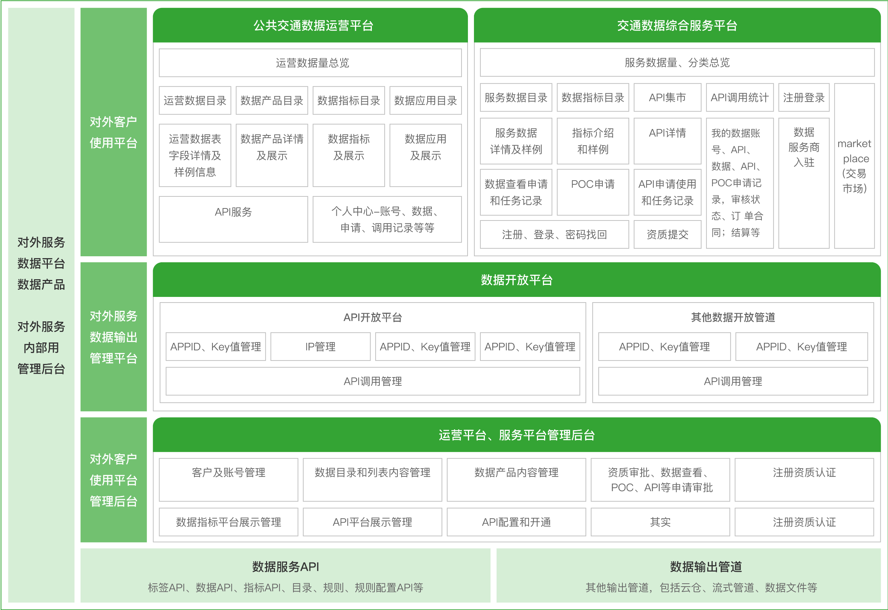Click 对外服务数据输出管理平台 side label

(x=113, y=337)
